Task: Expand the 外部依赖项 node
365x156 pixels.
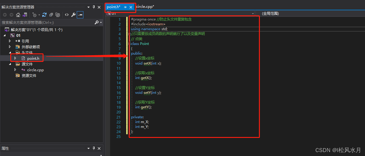Action: [x=10, y=47]
